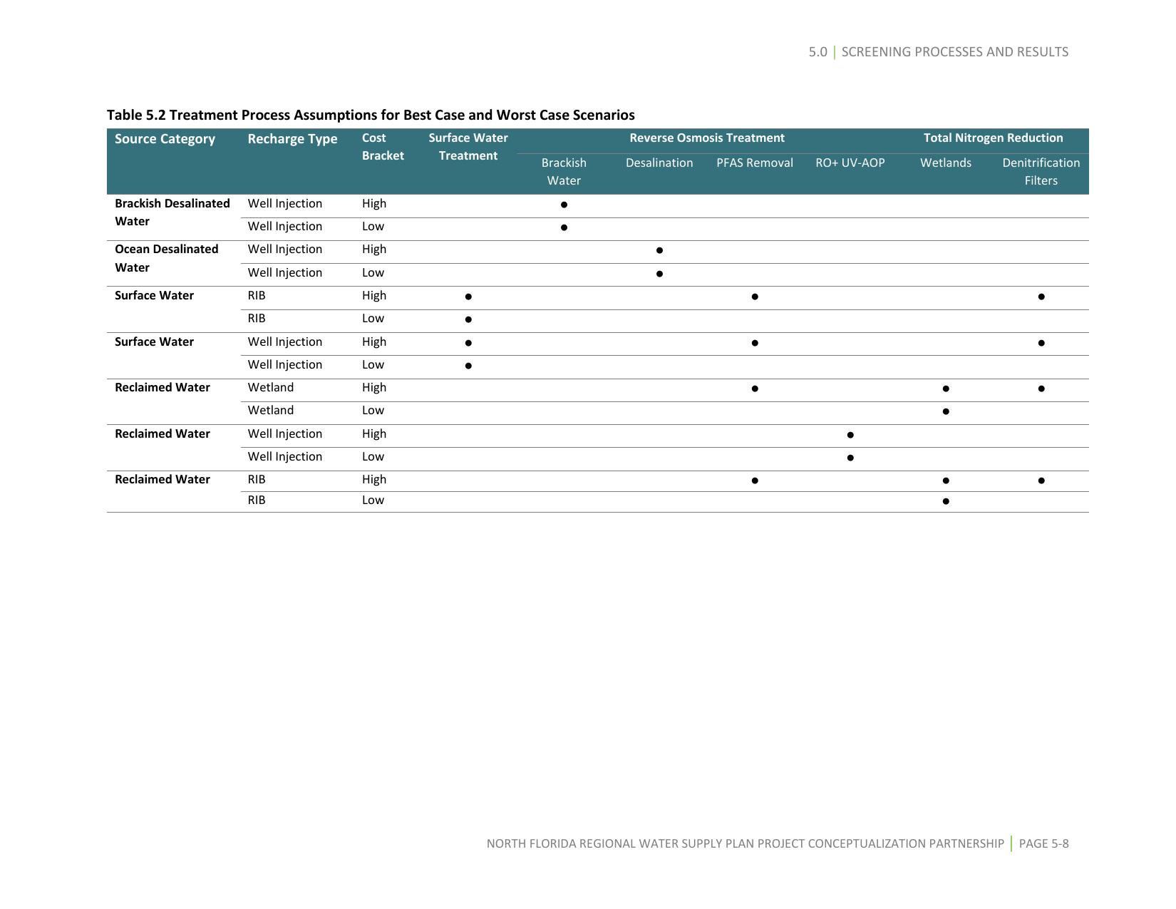Select the PFAS Removal bullet in Surface Water Well Injection row
The width and height of the screenshot is (1176, 909).
click(x=754, y=343)
